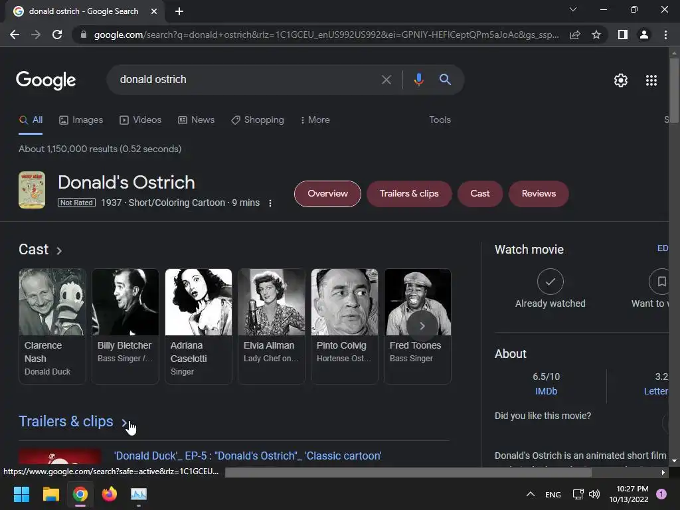Image resolution: width=680 pixels, height=510 pixels.
Task: Switch to the News tab
Action: click(197, 120)
